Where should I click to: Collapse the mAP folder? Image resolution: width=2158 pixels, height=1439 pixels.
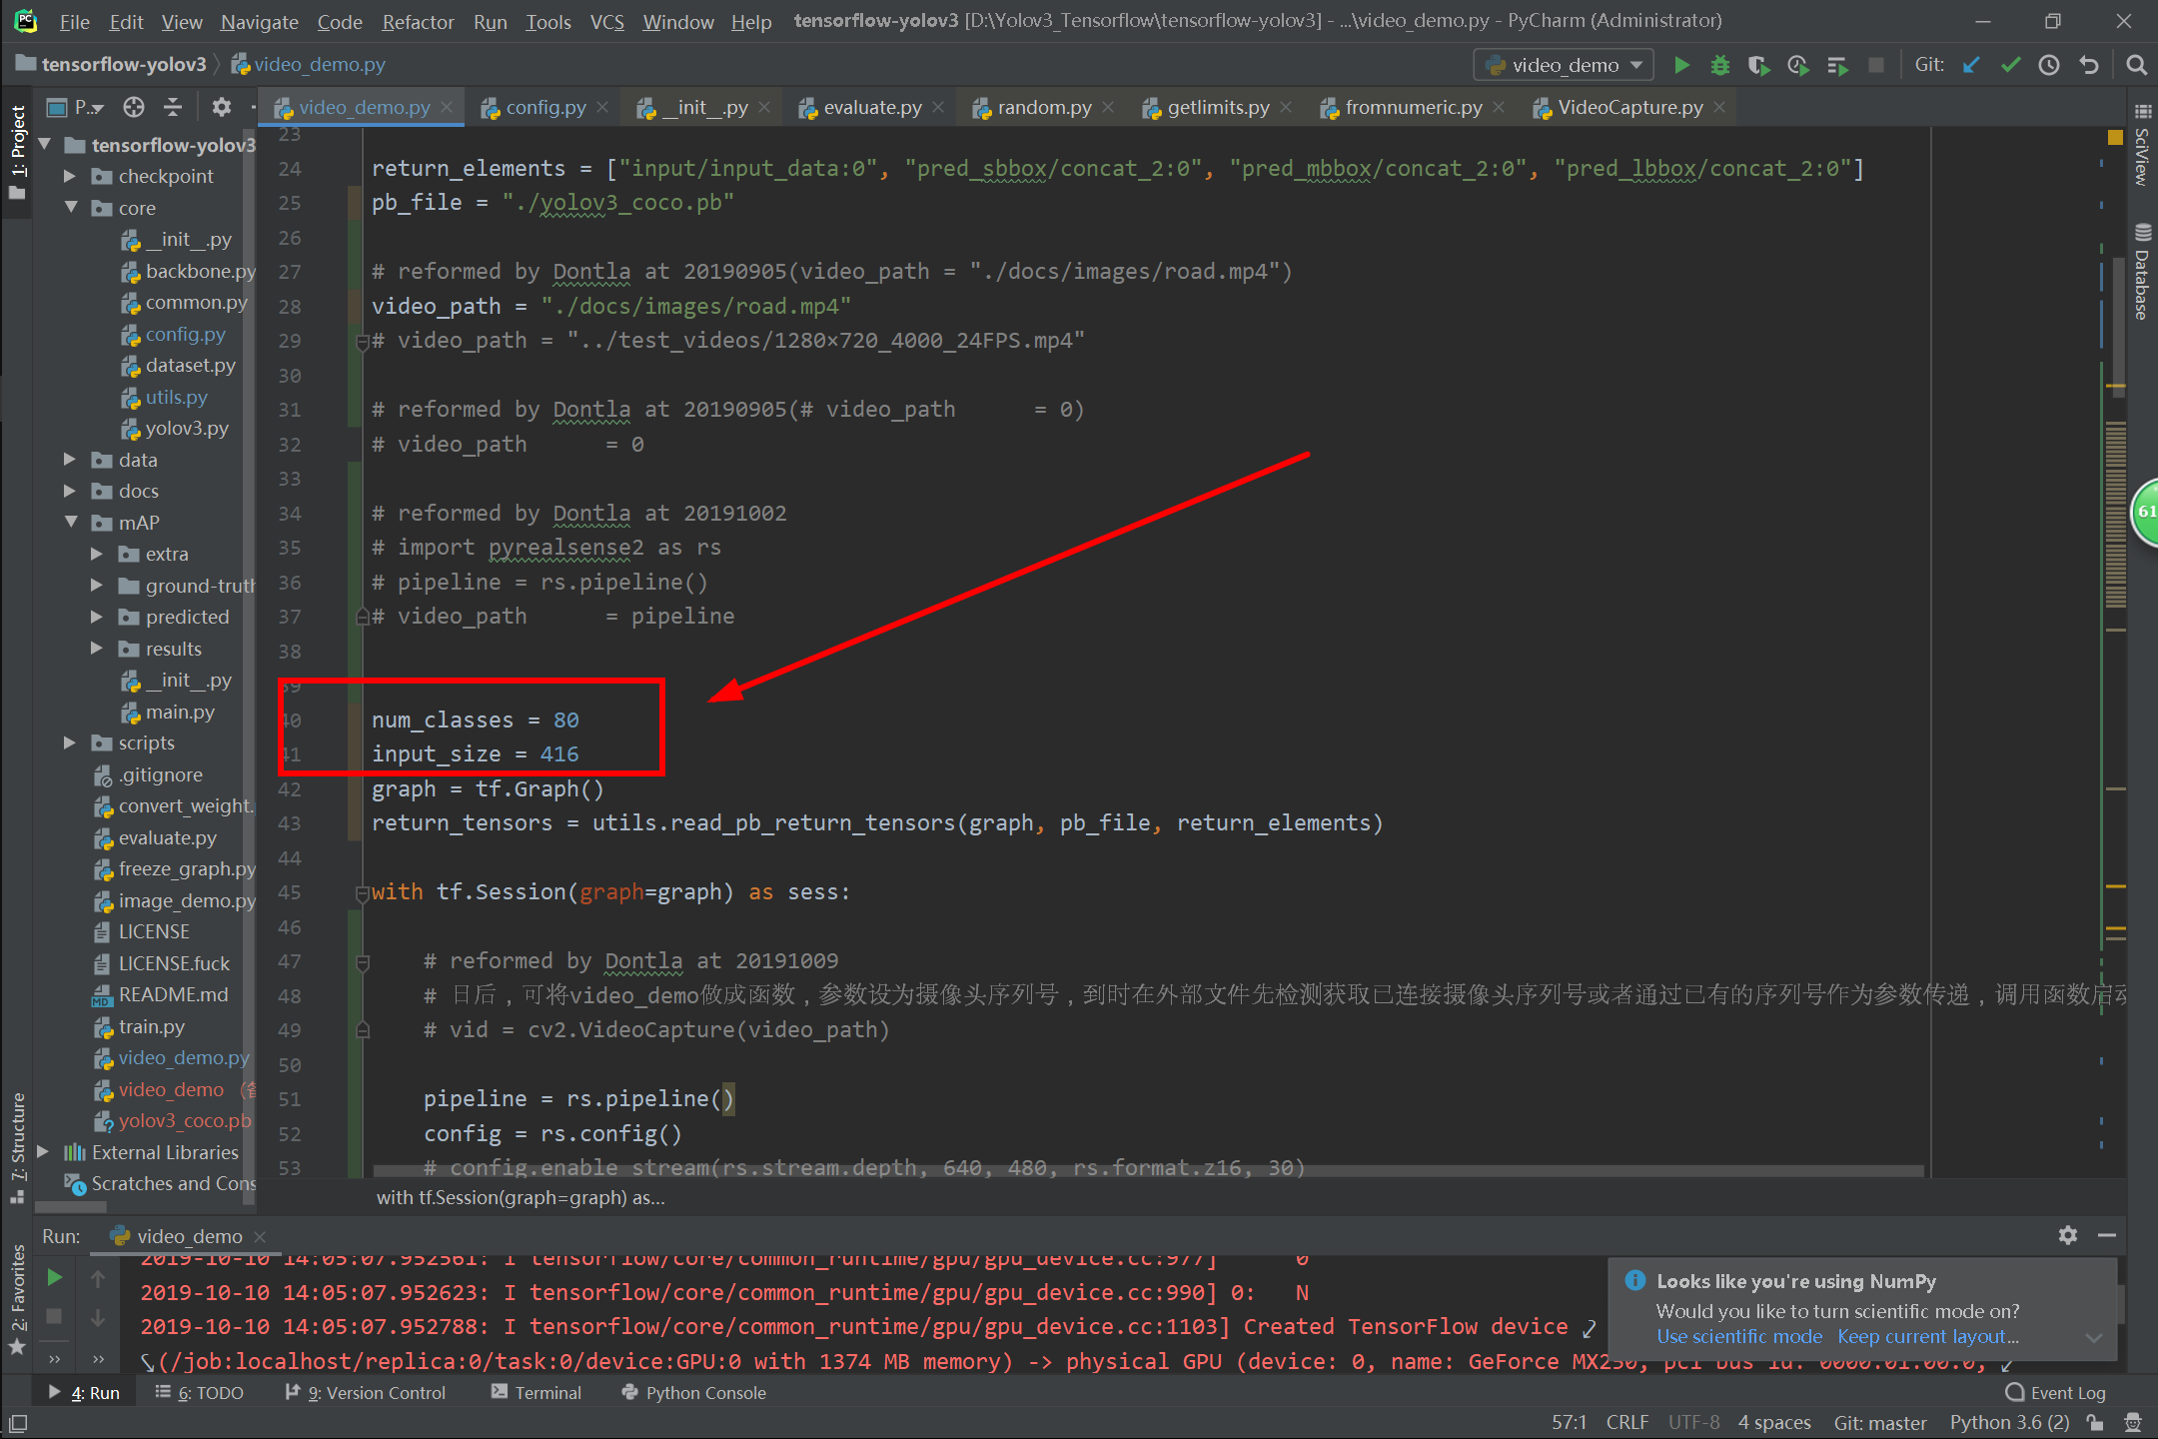(x=70, y=522)
